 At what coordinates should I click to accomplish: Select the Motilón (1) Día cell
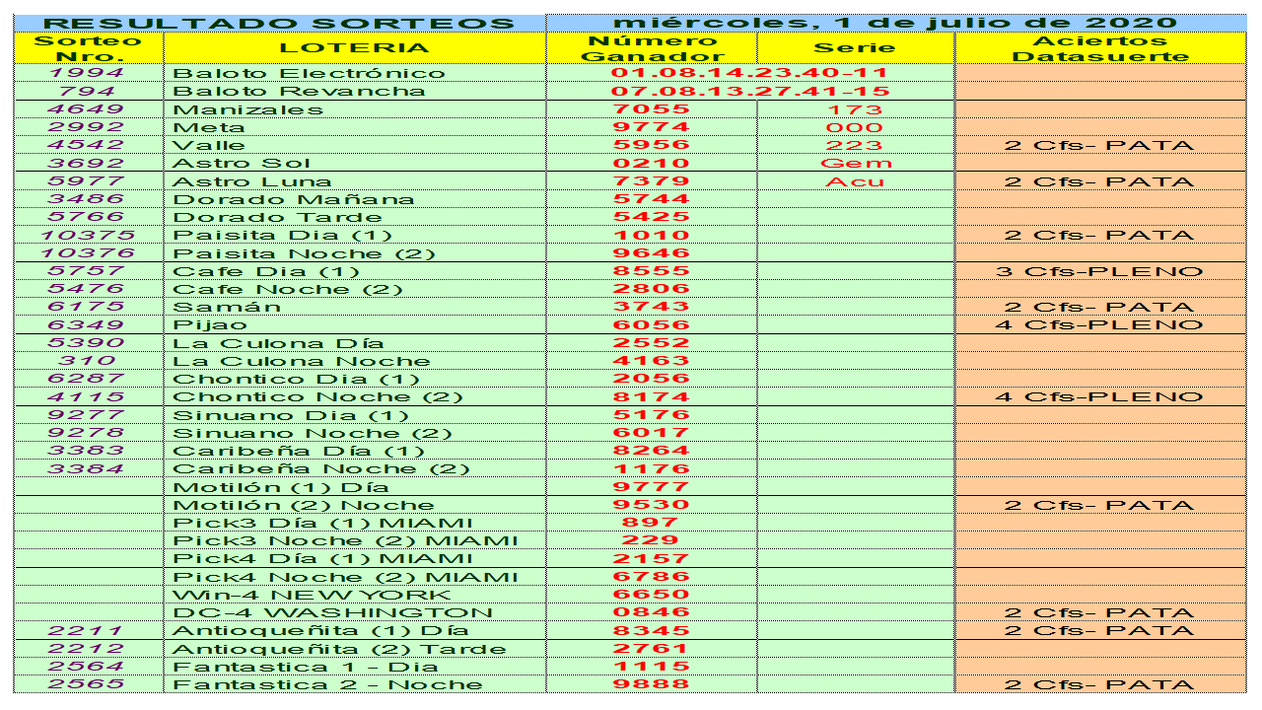[355, 487]
